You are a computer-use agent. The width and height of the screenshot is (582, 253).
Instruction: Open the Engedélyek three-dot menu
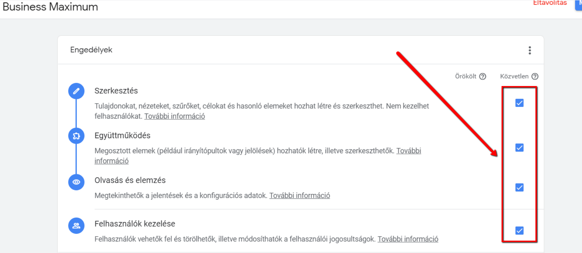tap(530, 50)
